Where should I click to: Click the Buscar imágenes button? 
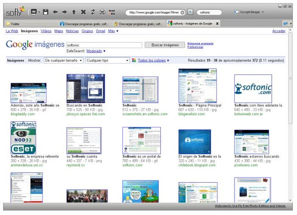[x=165, y=45]
